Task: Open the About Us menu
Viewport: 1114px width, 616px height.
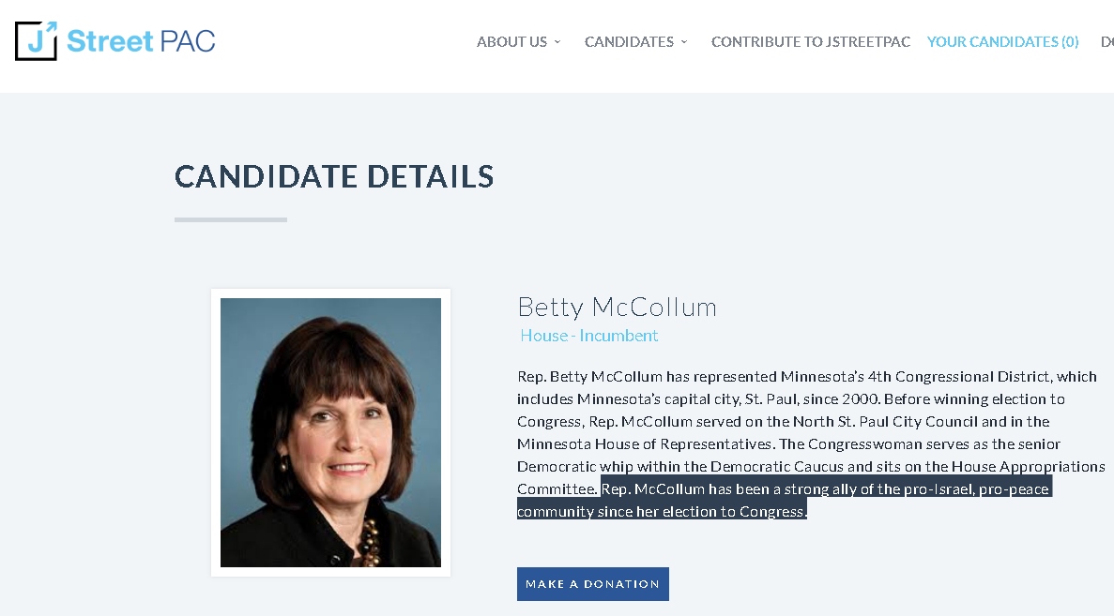Action: point(511,42)
